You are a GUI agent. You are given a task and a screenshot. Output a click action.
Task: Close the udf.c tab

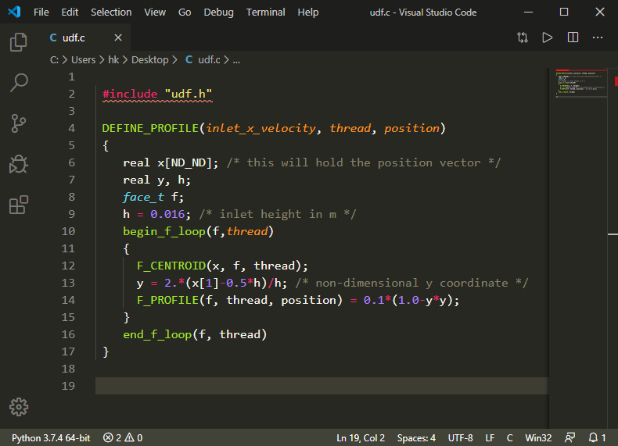coord(118,37)
